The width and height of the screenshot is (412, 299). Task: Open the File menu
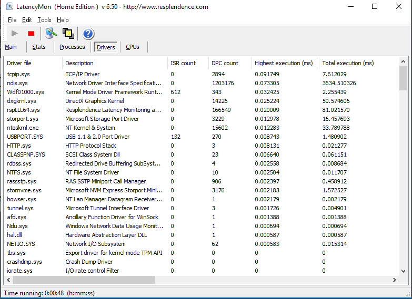(x=12, y=20)
